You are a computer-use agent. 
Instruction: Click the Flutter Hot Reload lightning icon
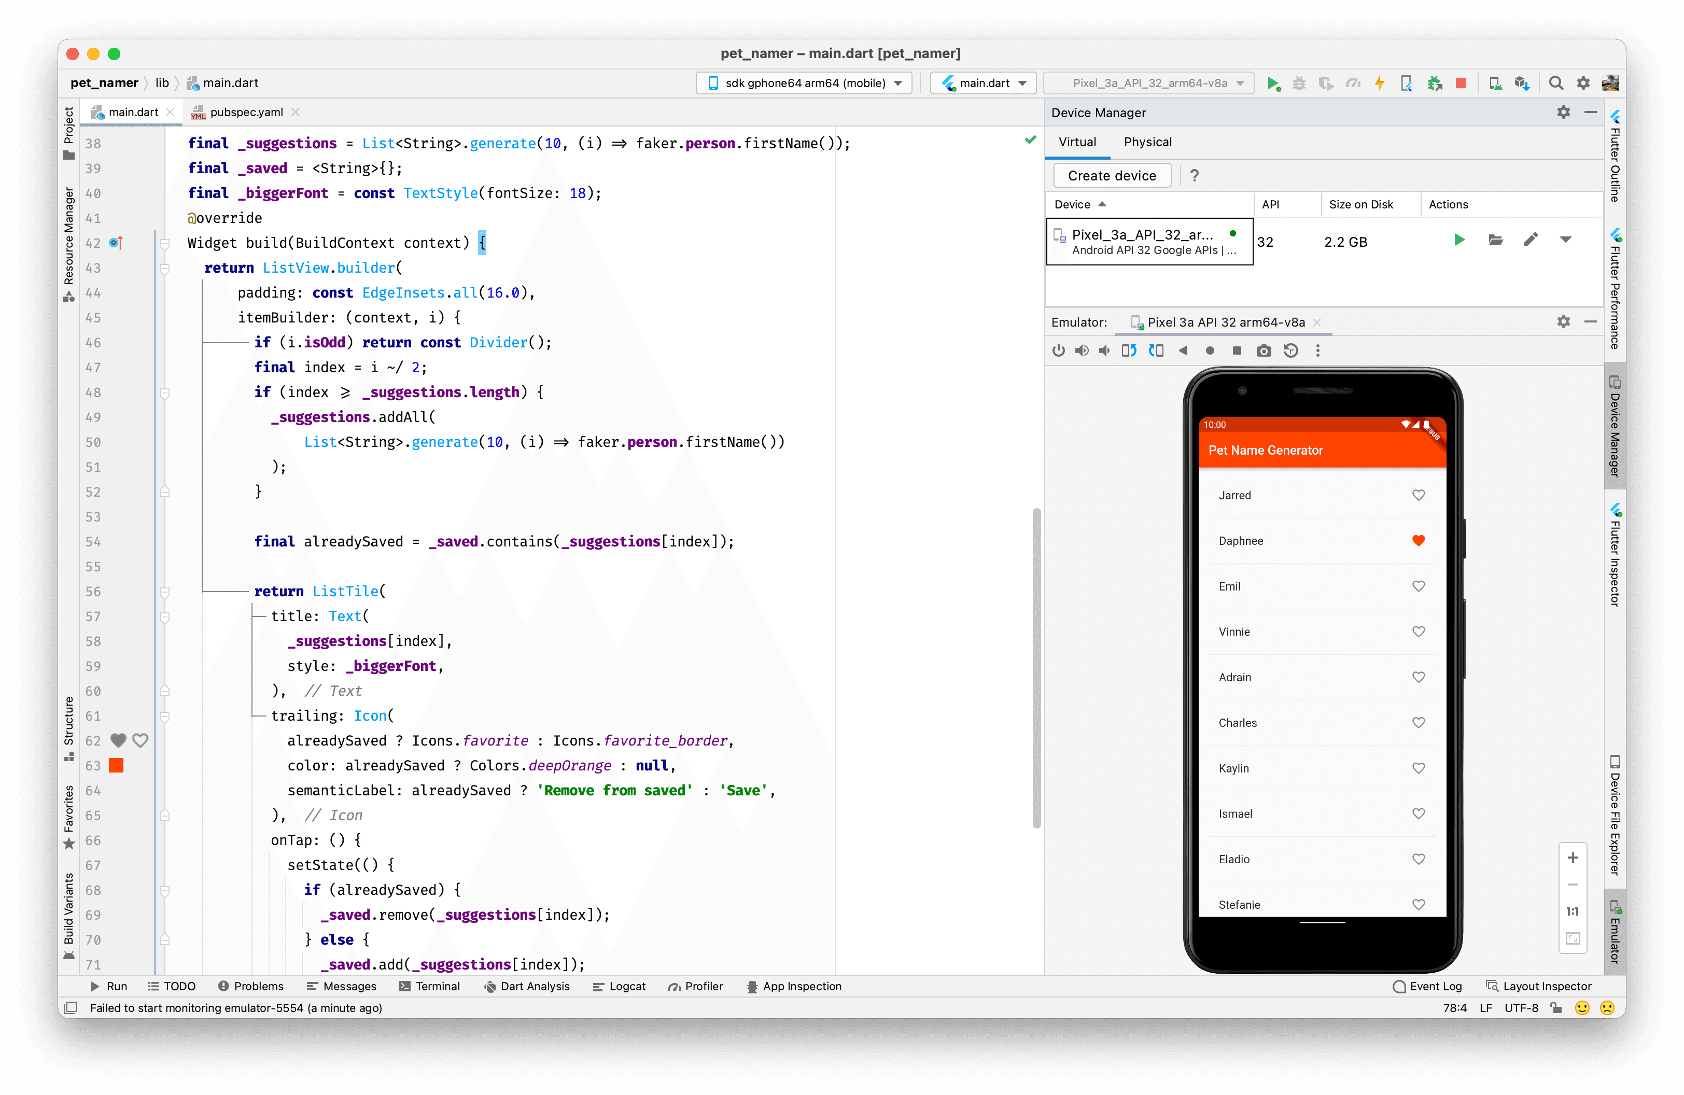(1379, 83)
